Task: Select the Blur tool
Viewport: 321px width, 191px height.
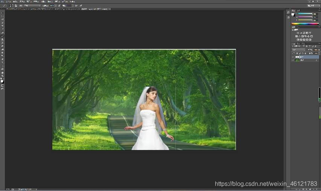Action: pos(3,53)
